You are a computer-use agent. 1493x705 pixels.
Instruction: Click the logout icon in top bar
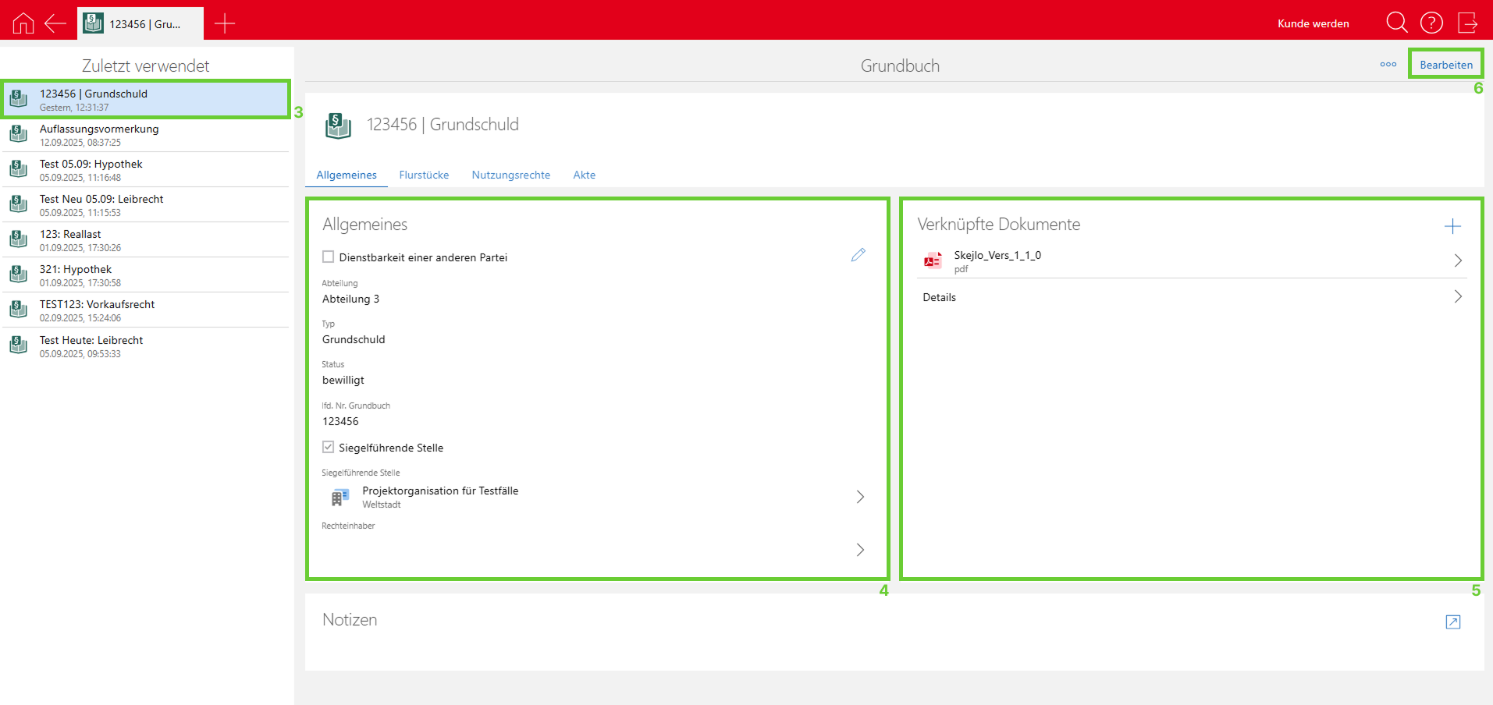1467,23
